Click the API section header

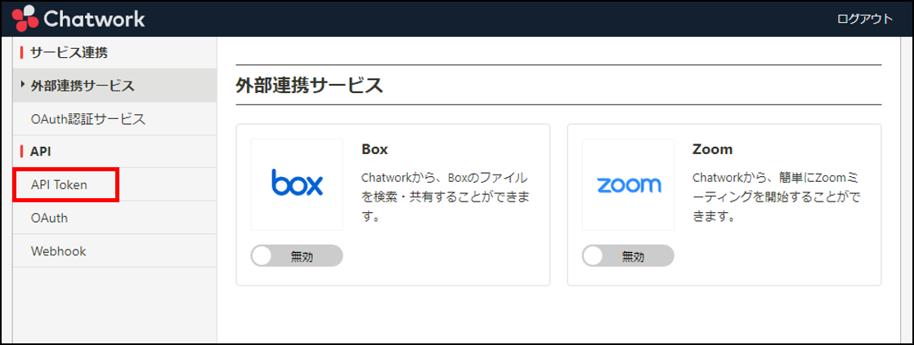tap(41, 152)
